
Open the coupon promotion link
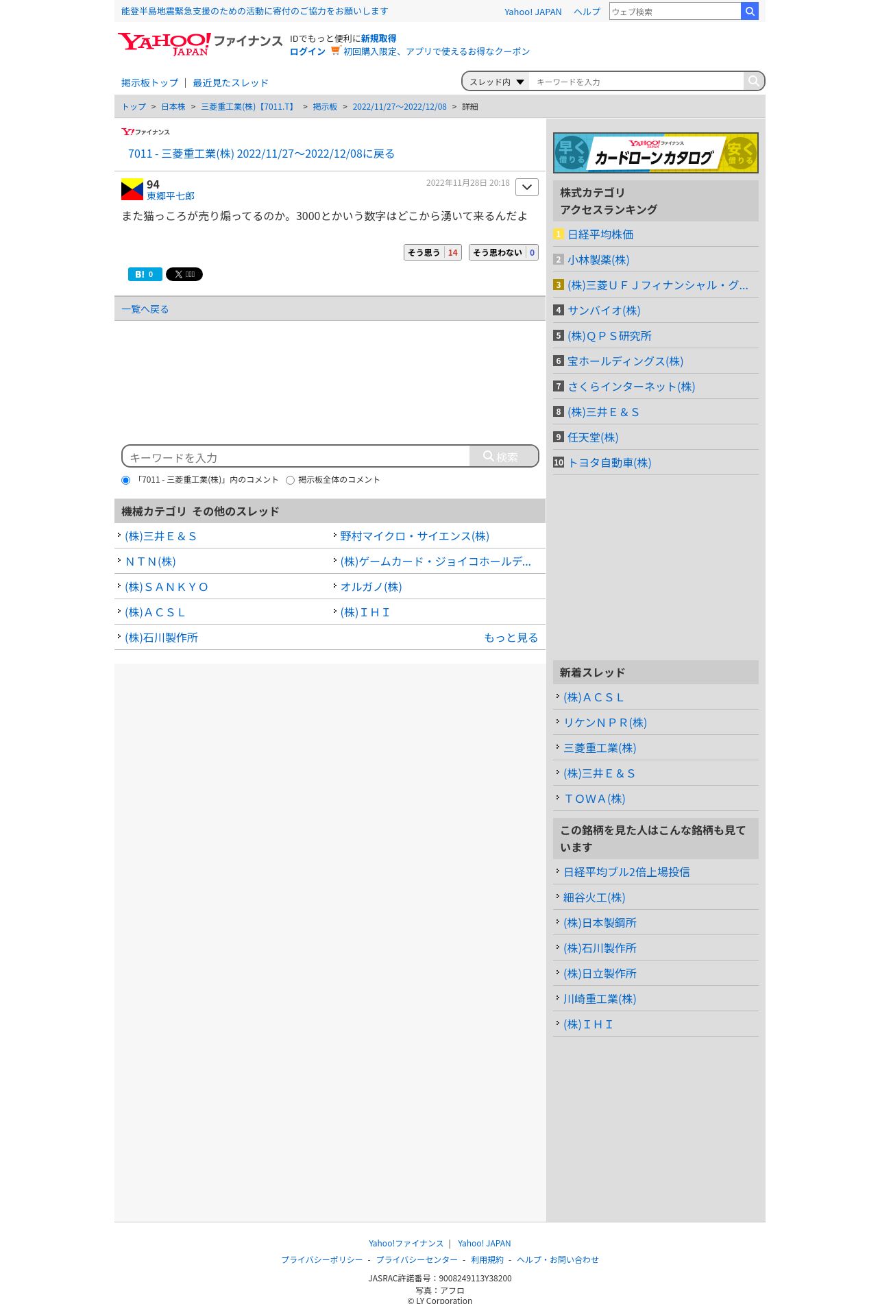(x=437, y=51)
